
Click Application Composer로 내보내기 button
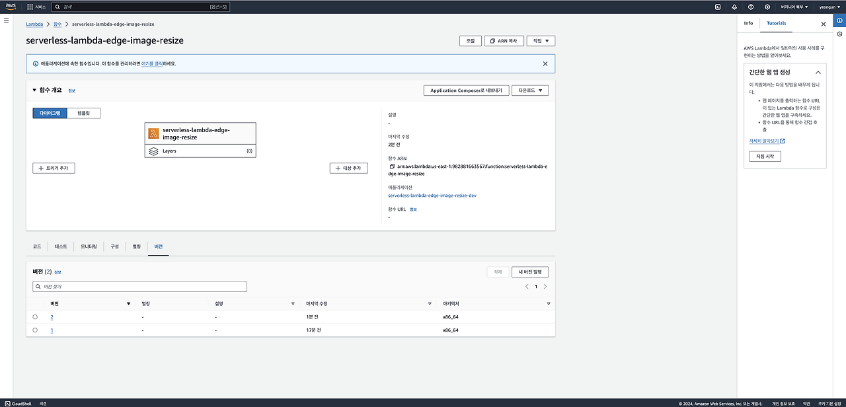coord(466,91)
